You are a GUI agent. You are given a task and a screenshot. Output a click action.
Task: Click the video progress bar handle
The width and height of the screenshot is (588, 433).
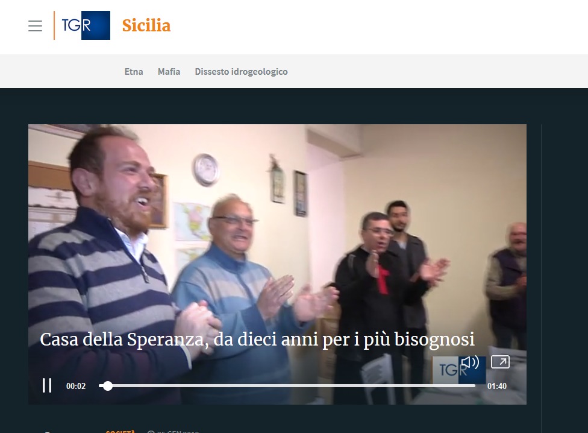coord(108,386)
